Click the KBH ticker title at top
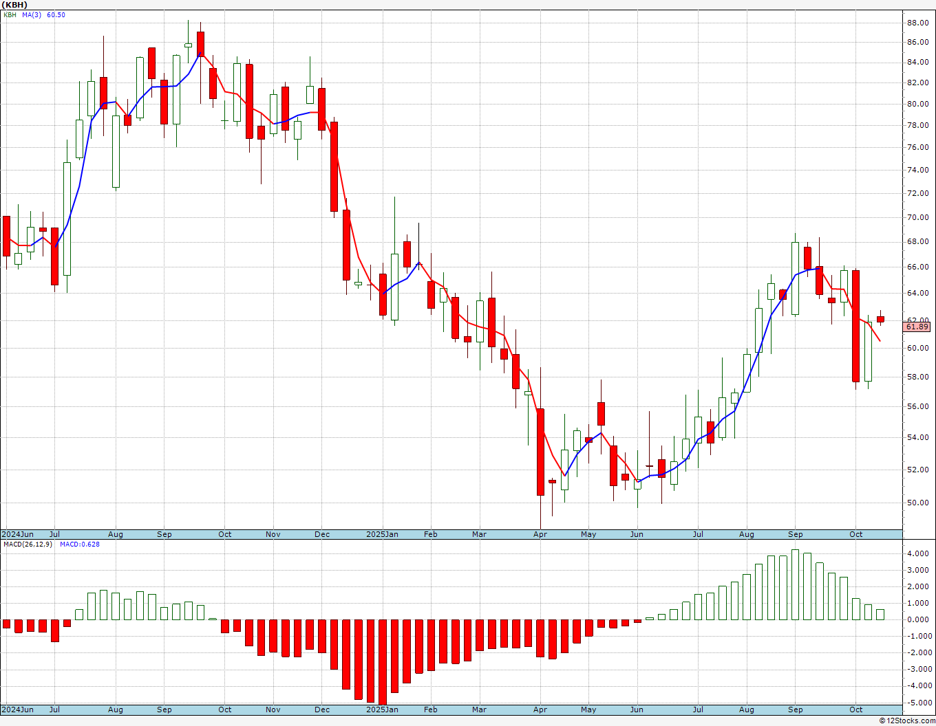This screenshot has width=936, height=726. pos(14,5)
